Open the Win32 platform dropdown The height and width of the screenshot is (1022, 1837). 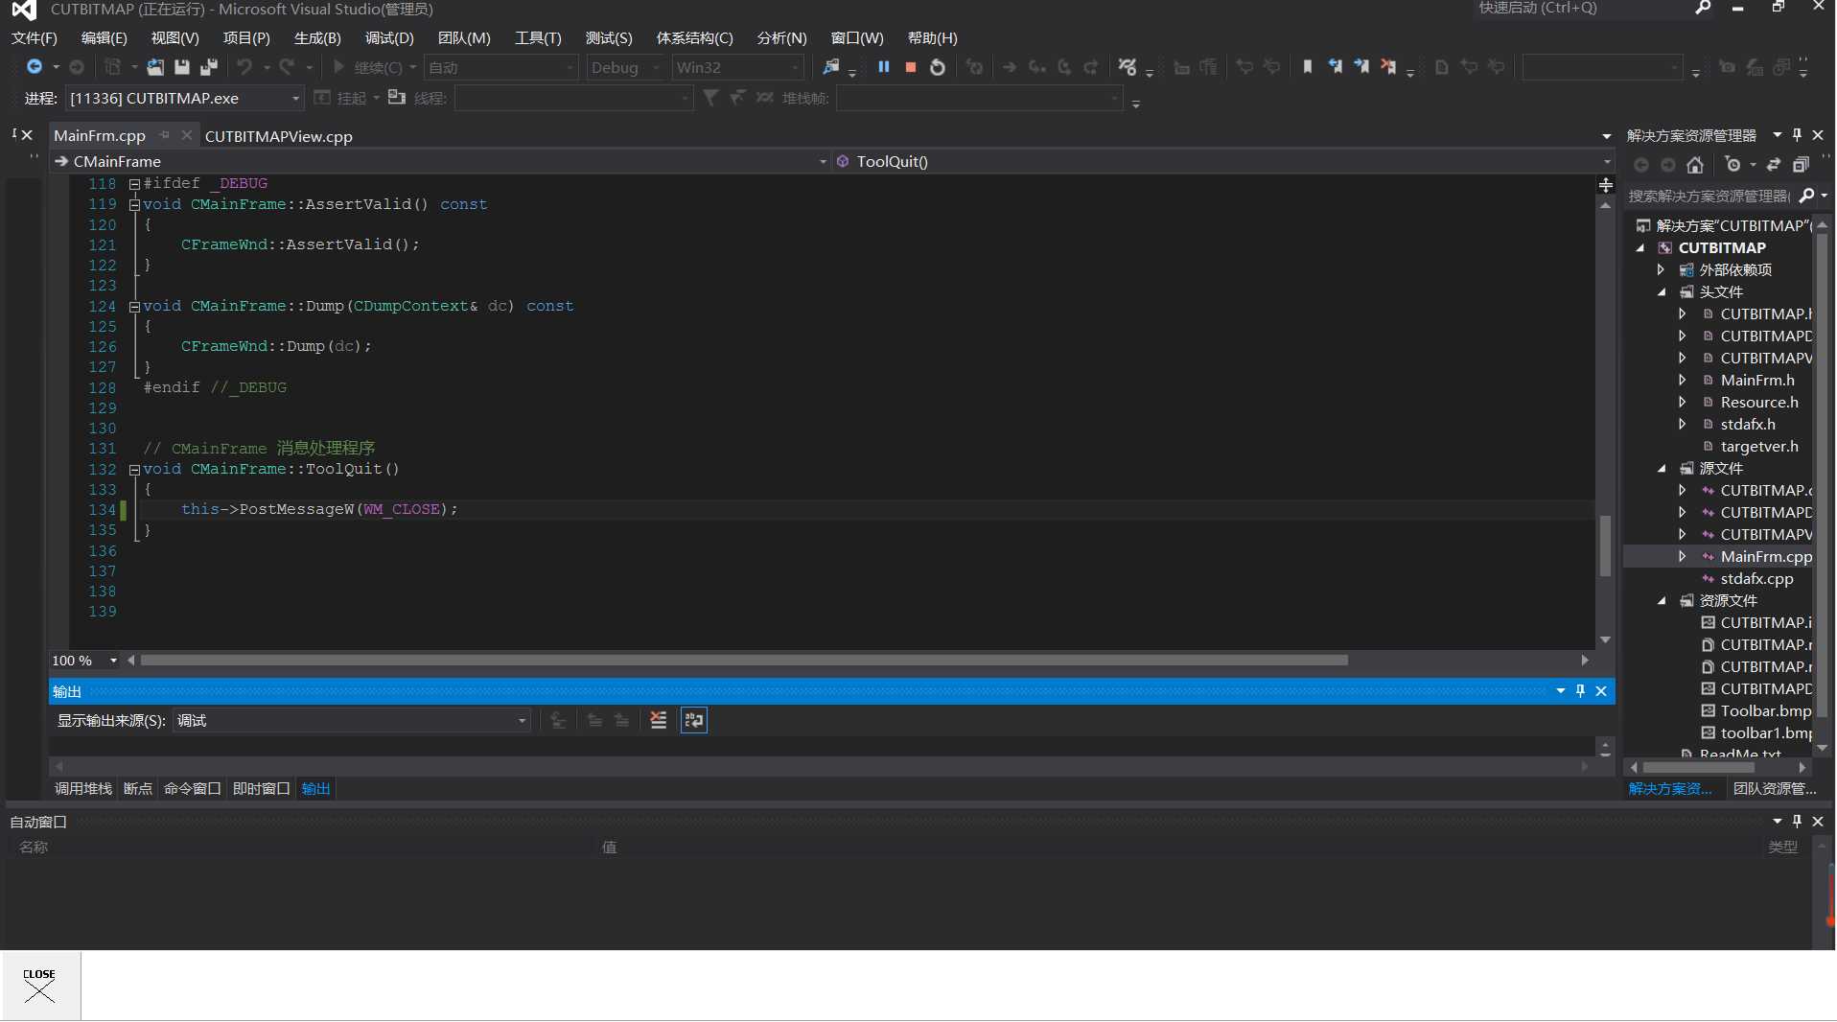796,67
